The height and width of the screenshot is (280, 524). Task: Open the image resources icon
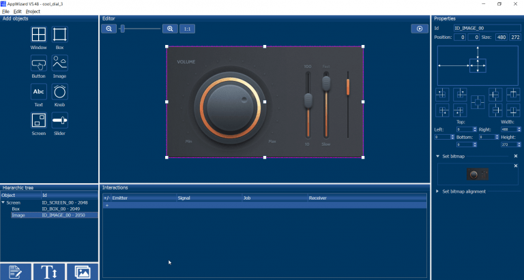click(x=83, y=272)
